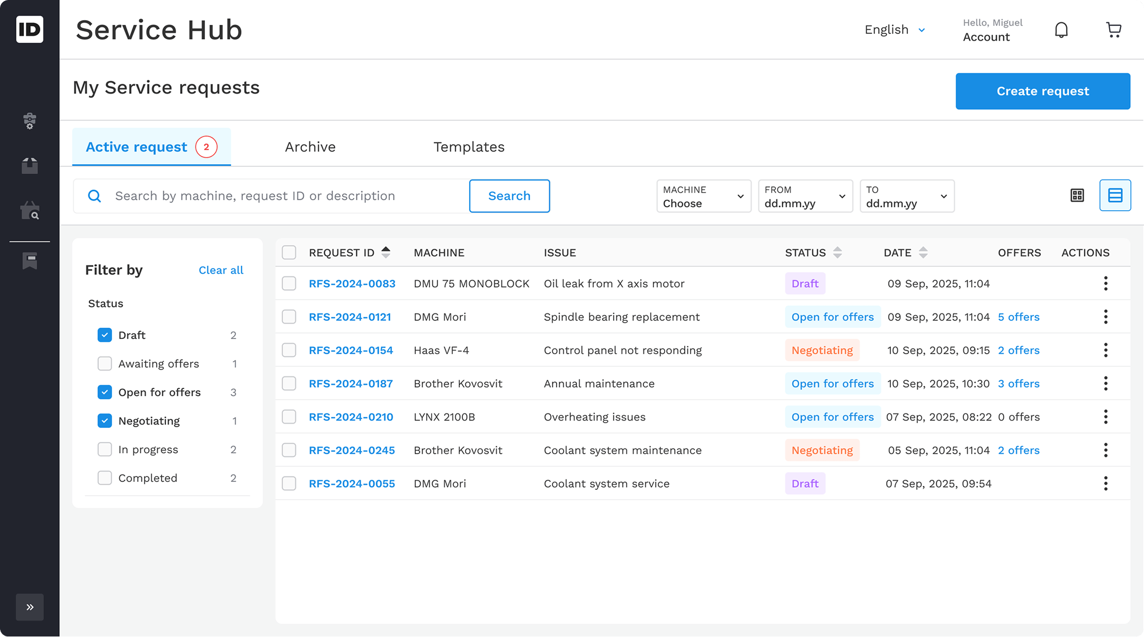Open the marketplace search basket sidebar icon
This screenshot has height=637, width=1144.
point(30,211)
